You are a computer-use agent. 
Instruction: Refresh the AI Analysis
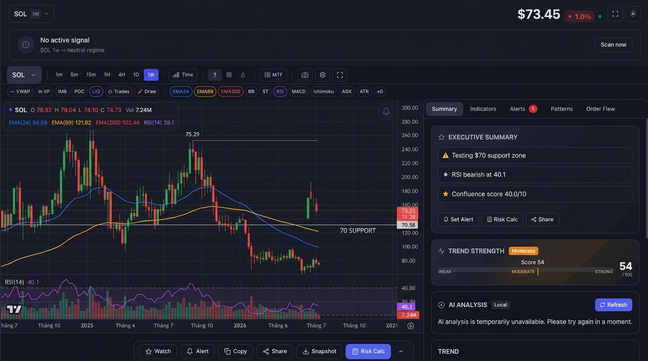click(x=614, y=305)
